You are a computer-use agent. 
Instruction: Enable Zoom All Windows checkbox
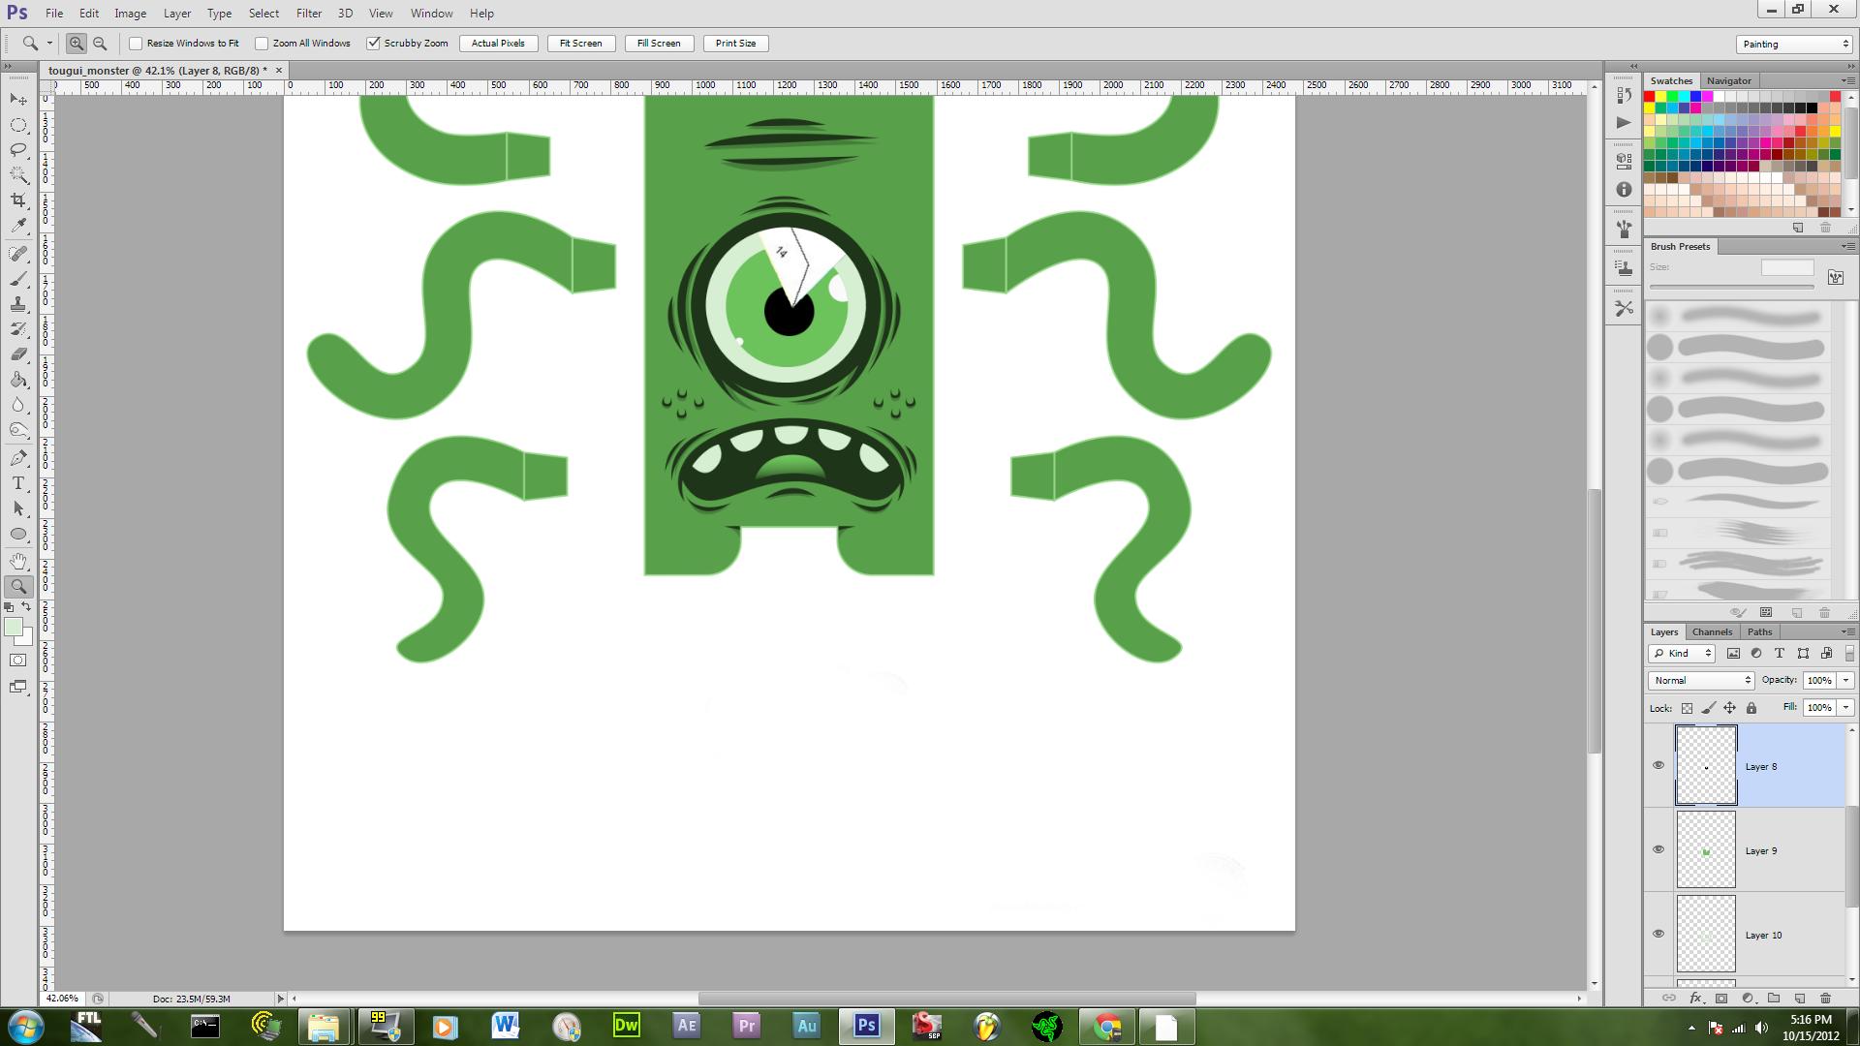(x=262, y=44)
